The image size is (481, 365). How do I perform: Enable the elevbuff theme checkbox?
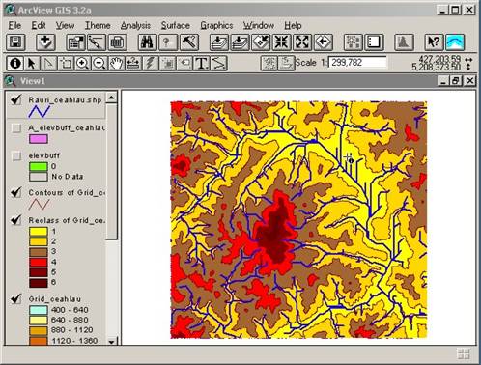(x=16, y=156)
